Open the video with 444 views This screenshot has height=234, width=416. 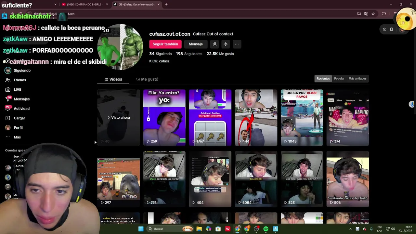(x=256, y=118)
